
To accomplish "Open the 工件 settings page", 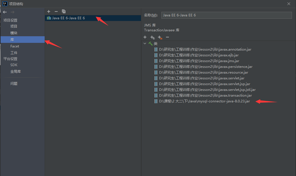I will tap(14, 53).
